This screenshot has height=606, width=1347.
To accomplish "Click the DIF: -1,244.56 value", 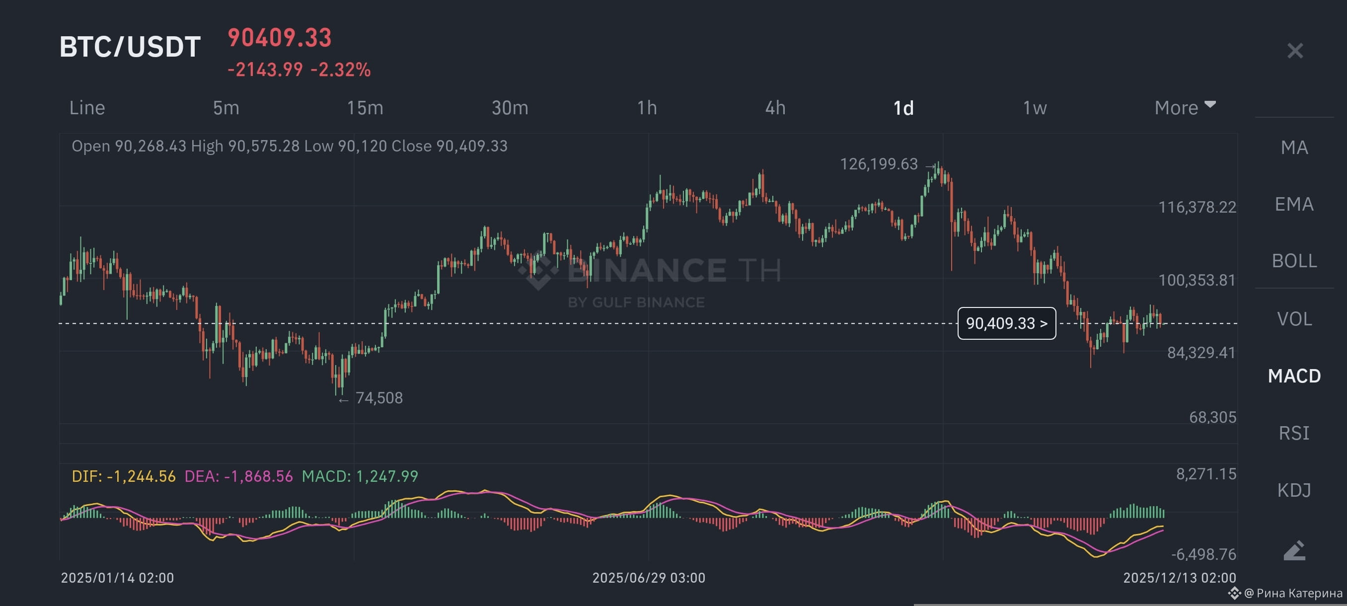I will click(x=123, y=476).
